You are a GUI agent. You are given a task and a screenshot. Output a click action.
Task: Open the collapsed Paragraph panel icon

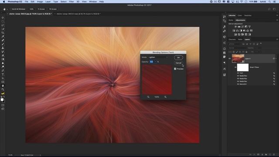[x=225, y=63]
